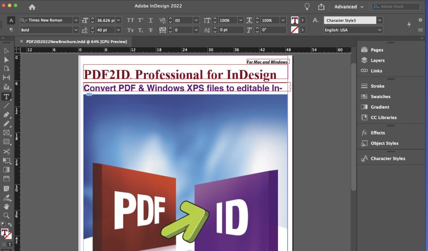Toggle All Caps formatting

coord(130,20)
